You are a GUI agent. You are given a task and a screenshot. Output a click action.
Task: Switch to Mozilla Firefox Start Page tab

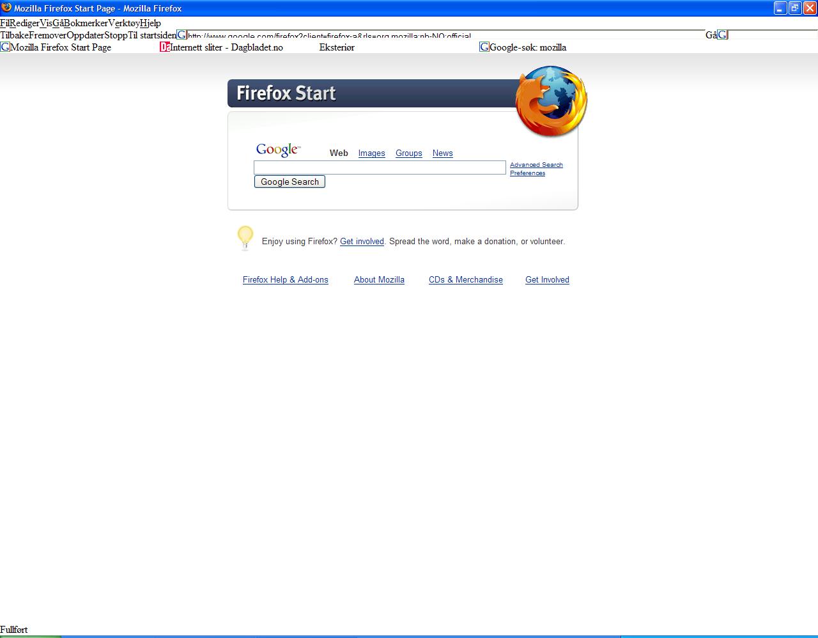(61, 47)
